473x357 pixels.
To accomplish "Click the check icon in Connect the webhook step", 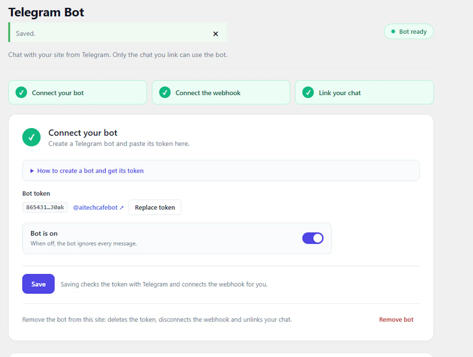I will (165, 92).
